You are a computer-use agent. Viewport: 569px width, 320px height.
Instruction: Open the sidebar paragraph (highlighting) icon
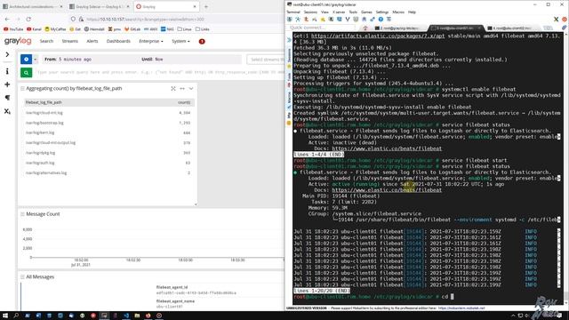point(7,98)
